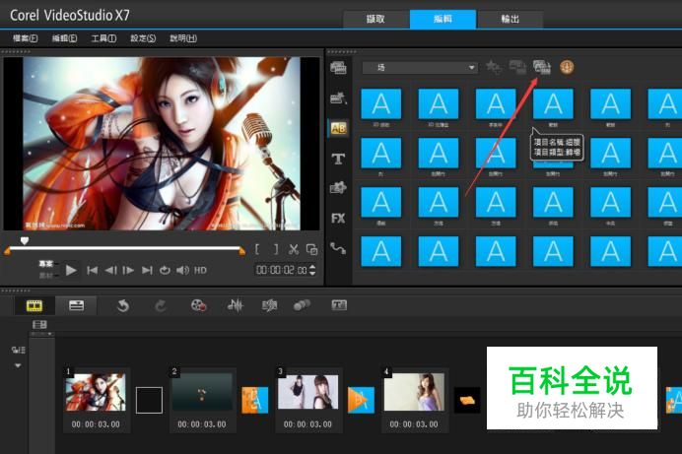Enlarge the preview window icon
The height and width of the screenshot is (454, 682).
(311, 249)
